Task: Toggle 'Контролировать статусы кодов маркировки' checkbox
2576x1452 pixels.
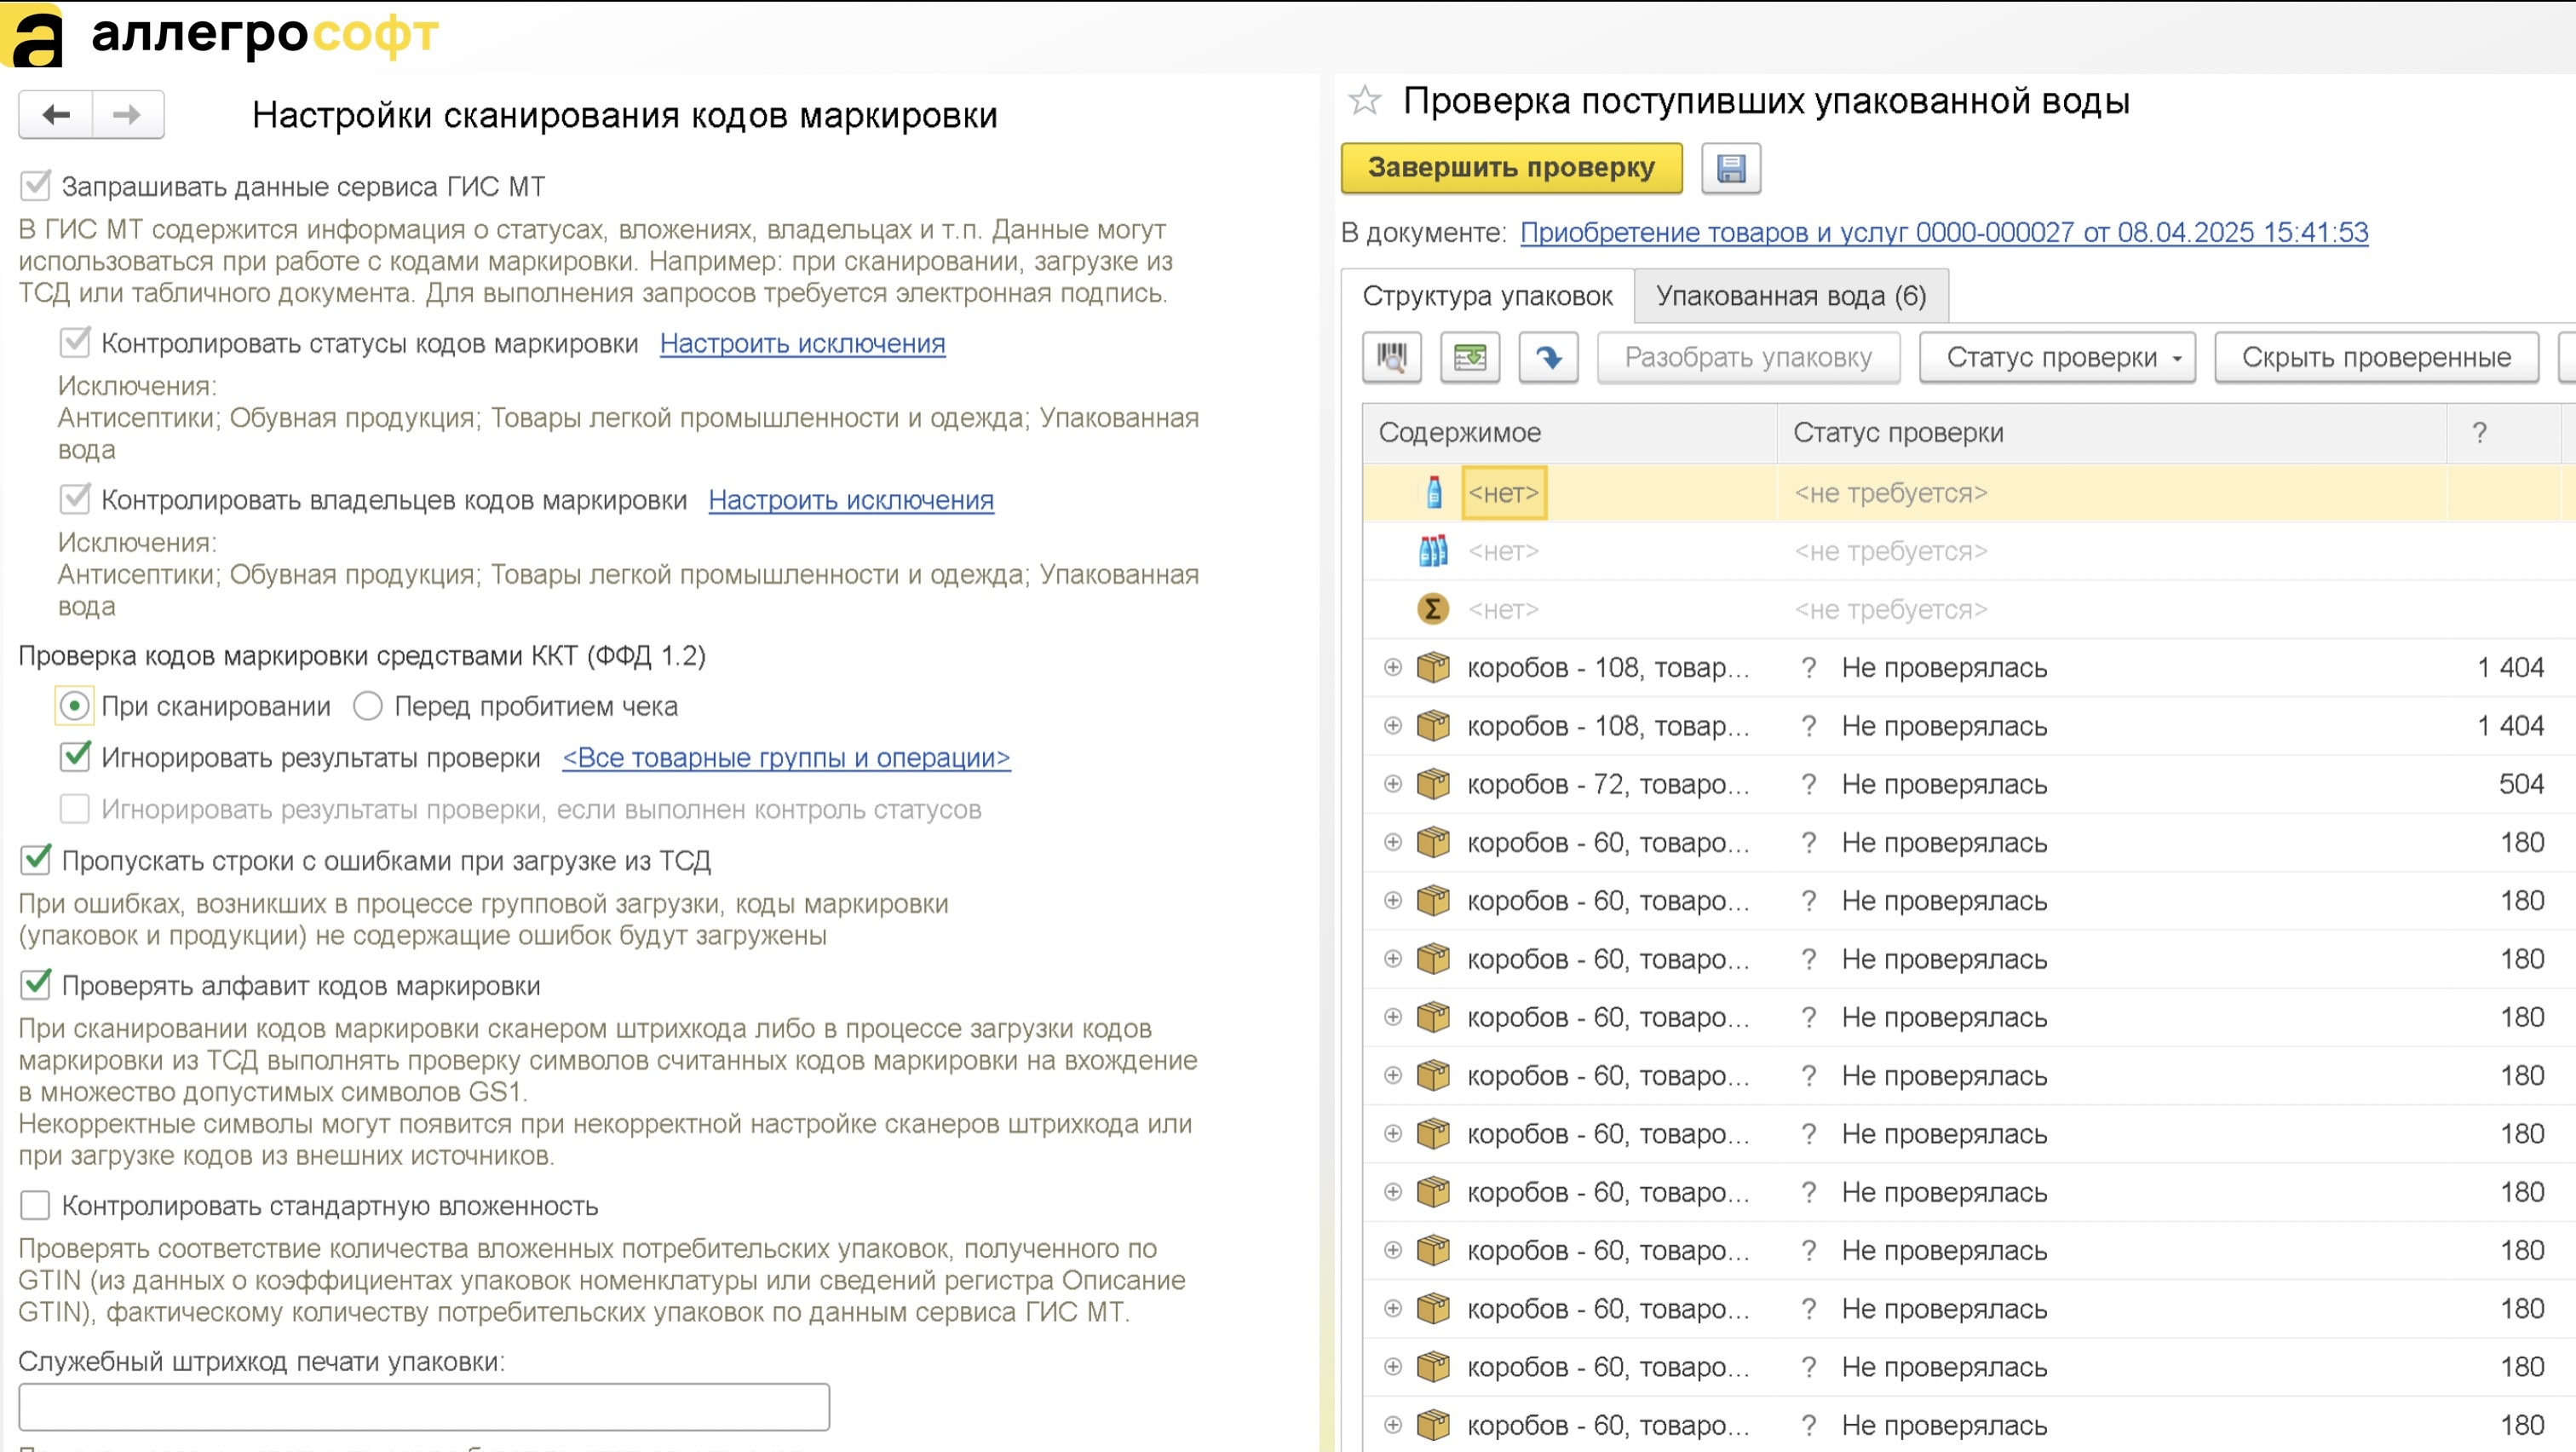Action: point(75,343)
